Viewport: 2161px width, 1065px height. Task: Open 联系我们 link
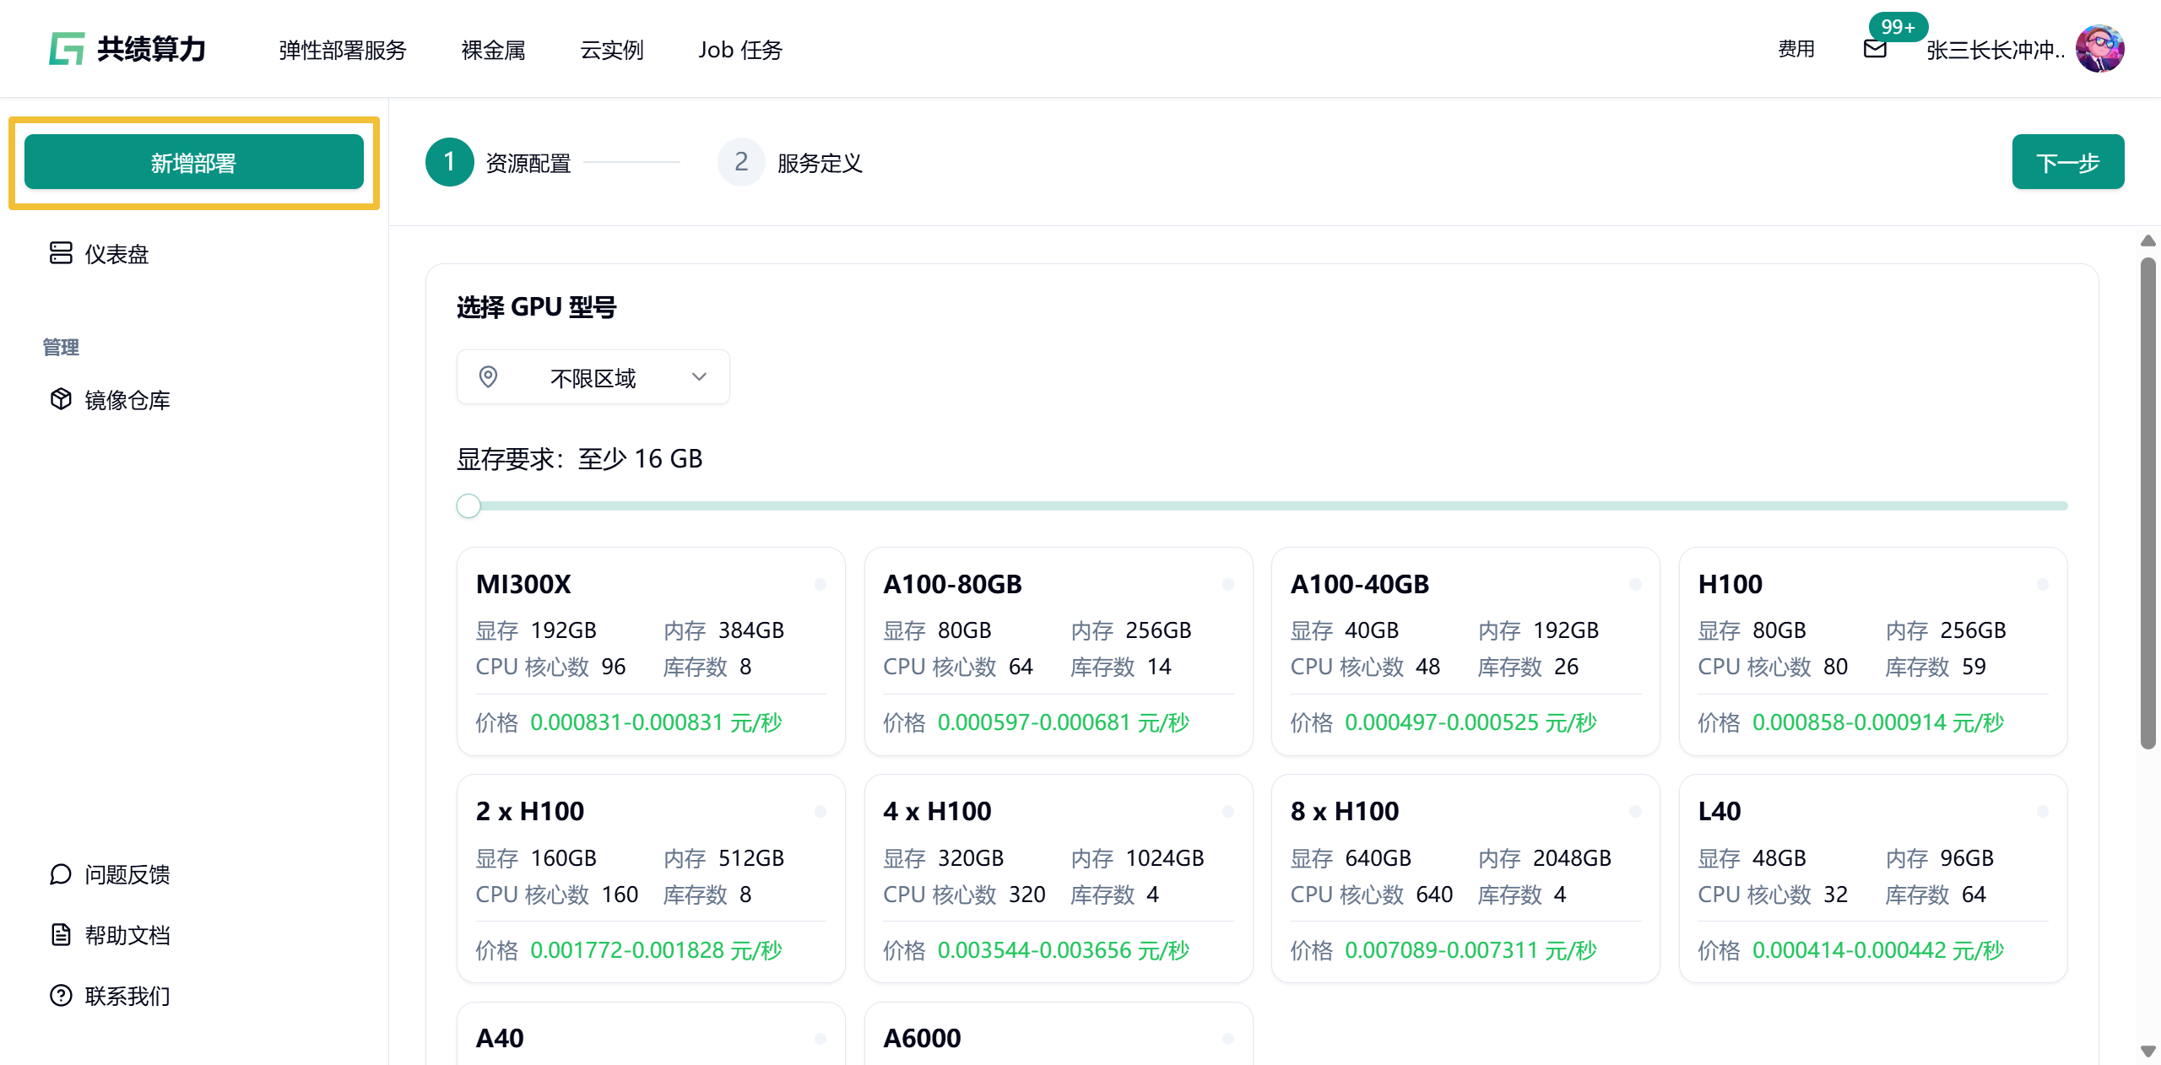click(x=110, y=996)
